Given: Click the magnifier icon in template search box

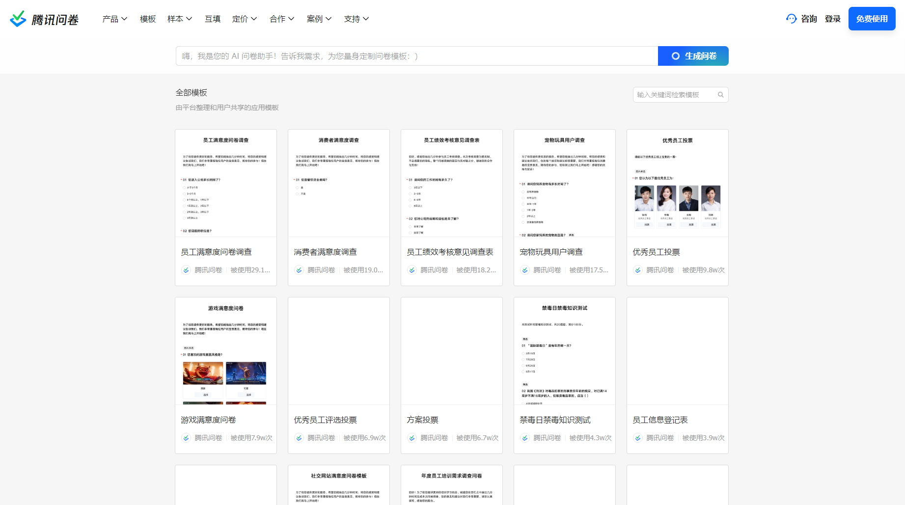Looking at the screenshot, I should [720, 94].
